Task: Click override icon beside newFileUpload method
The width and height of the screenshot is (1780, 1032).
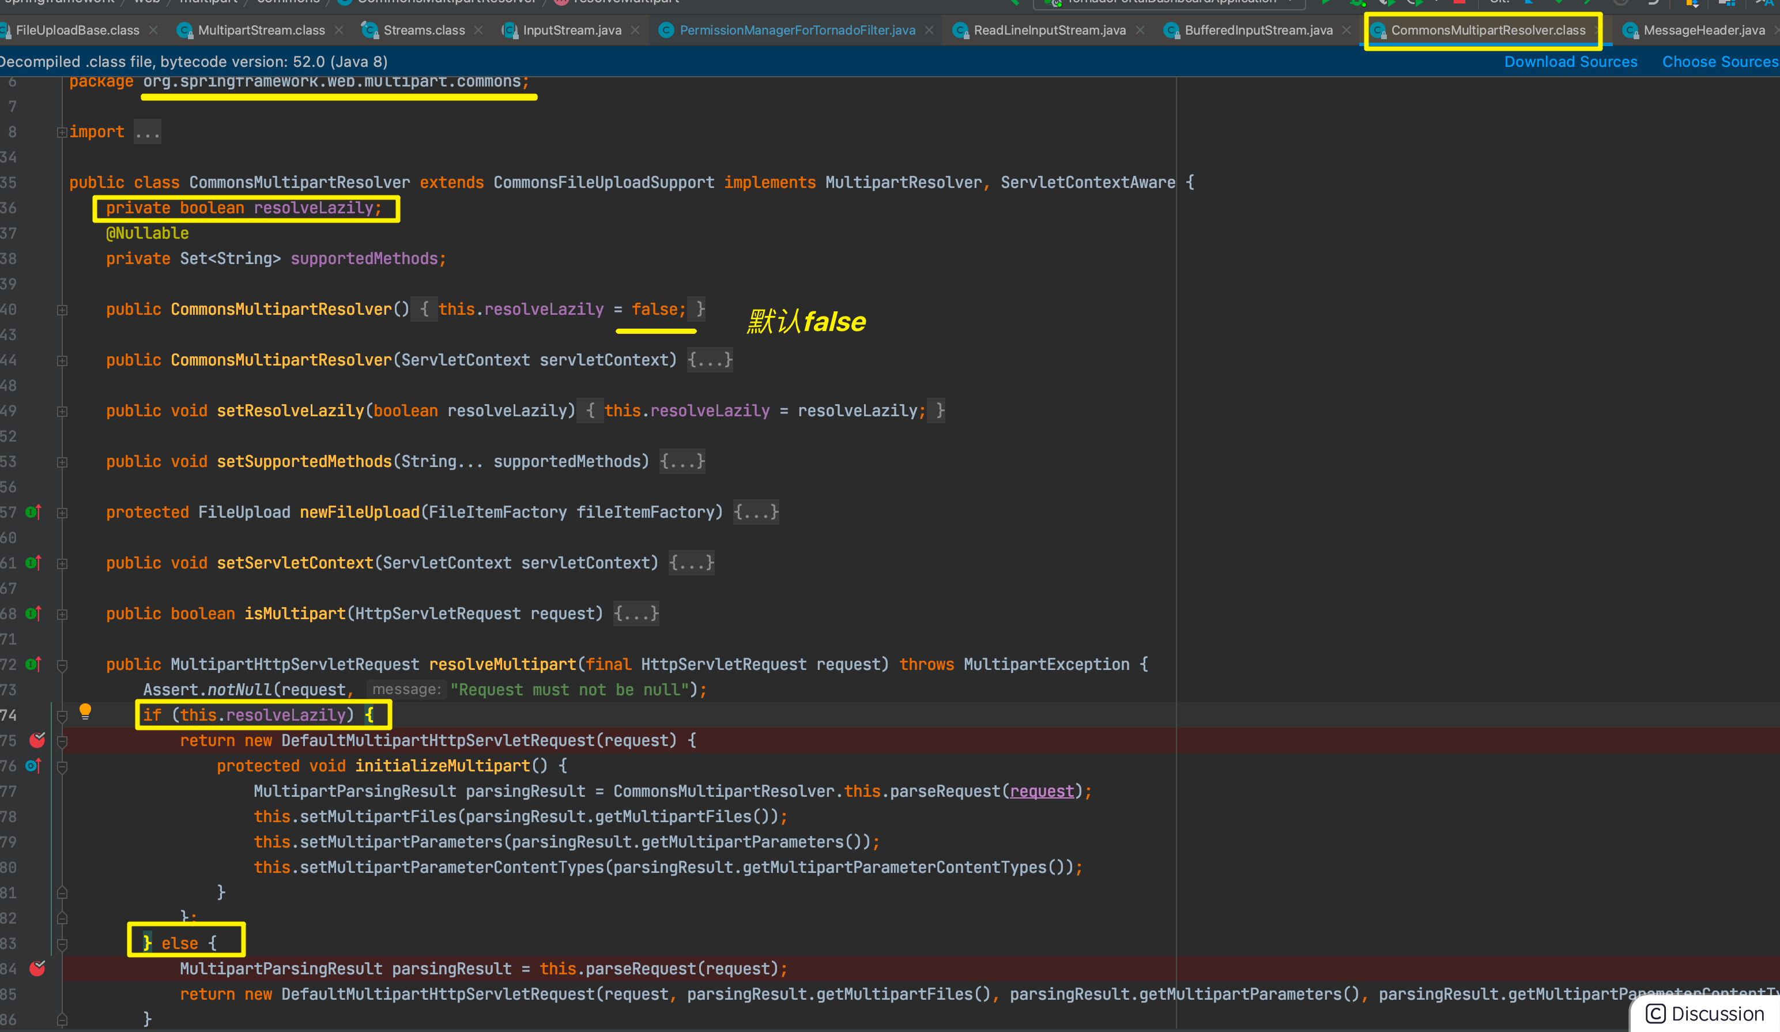Action: point(33,512)
